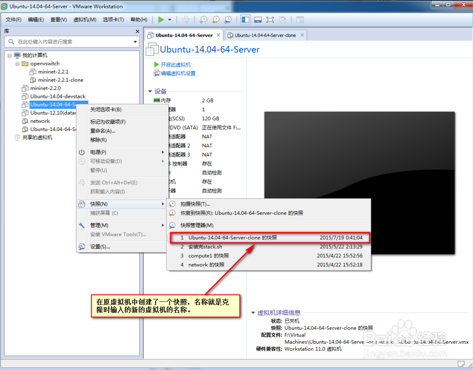Click the Send Ctrl+Alt+Del toolbar icon

185,19
